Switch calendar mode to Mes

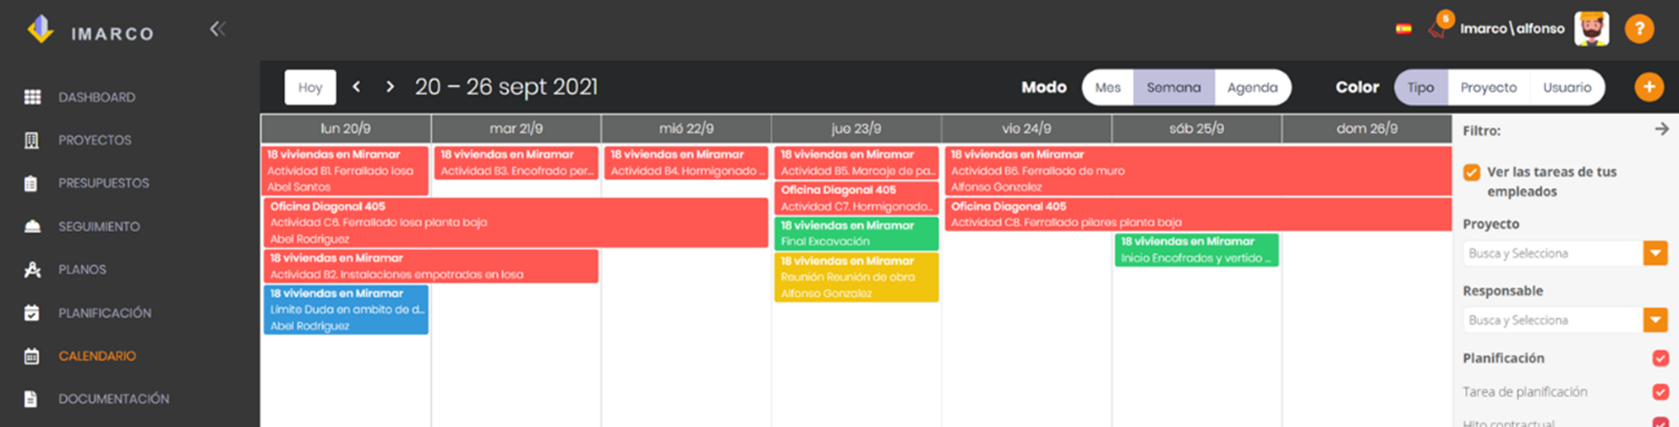[1107, 87]
